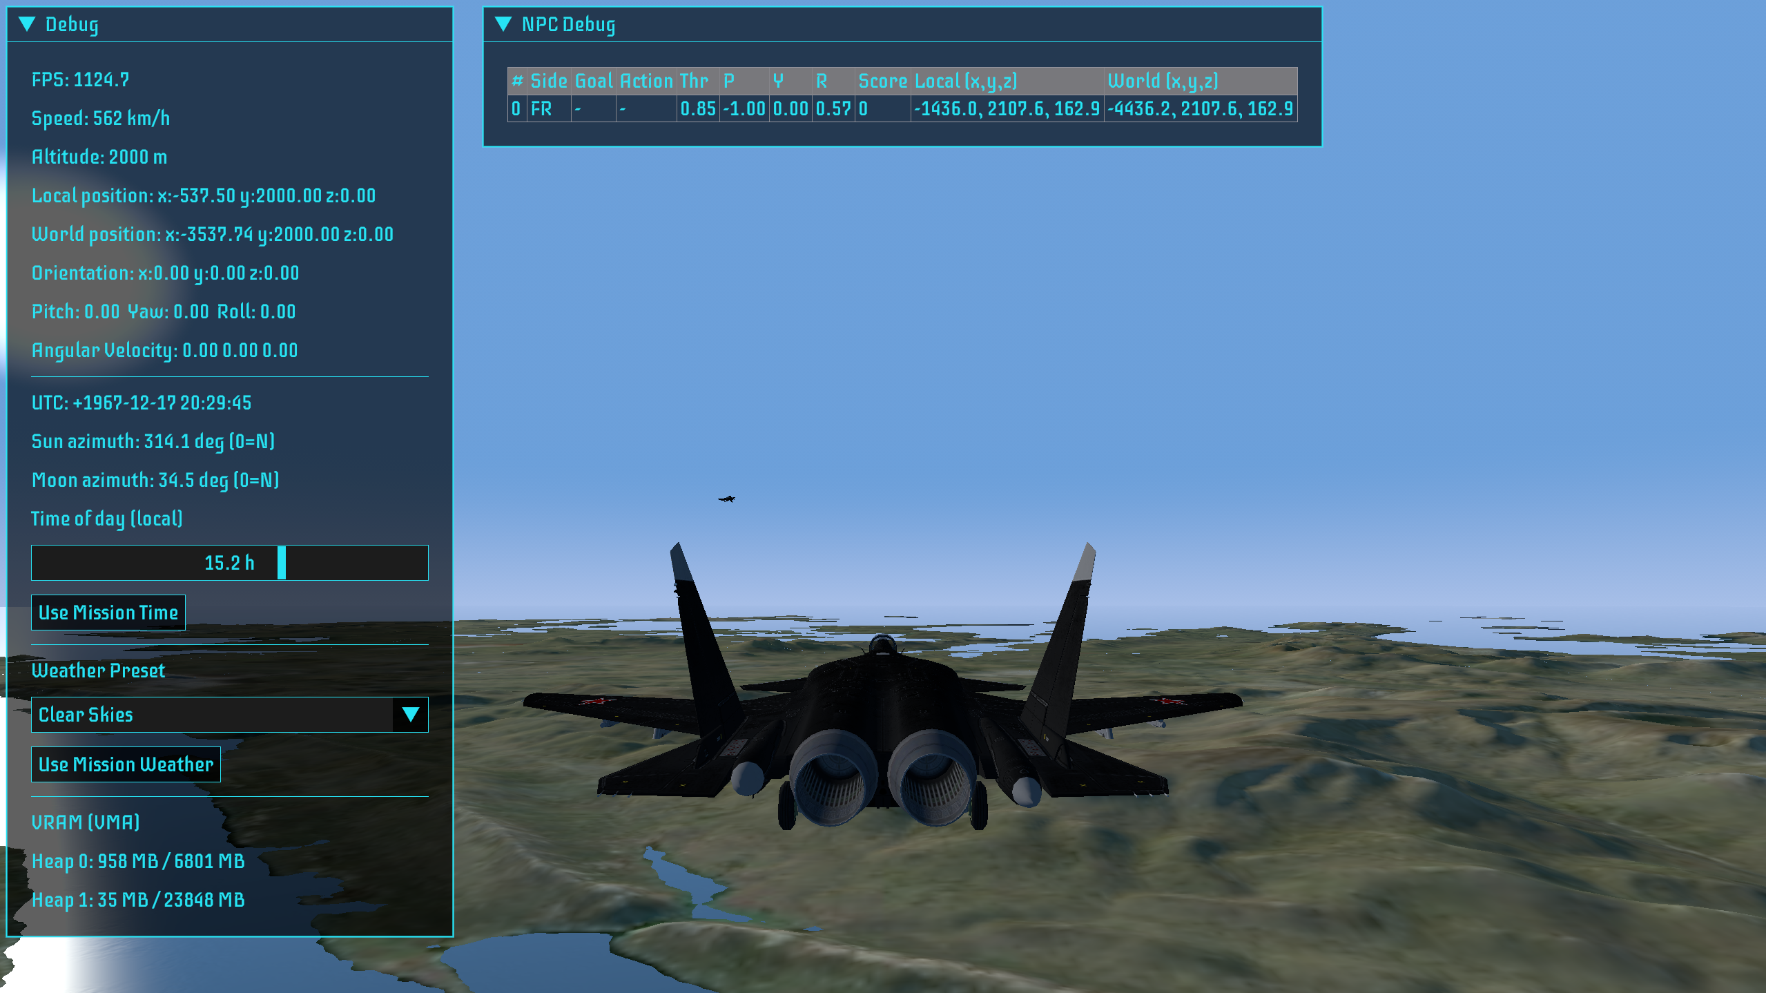Collapse the NPC Debug panel triangle
Screen dimensions: 1766x993
pyautogui.click(x=503, y=24)
